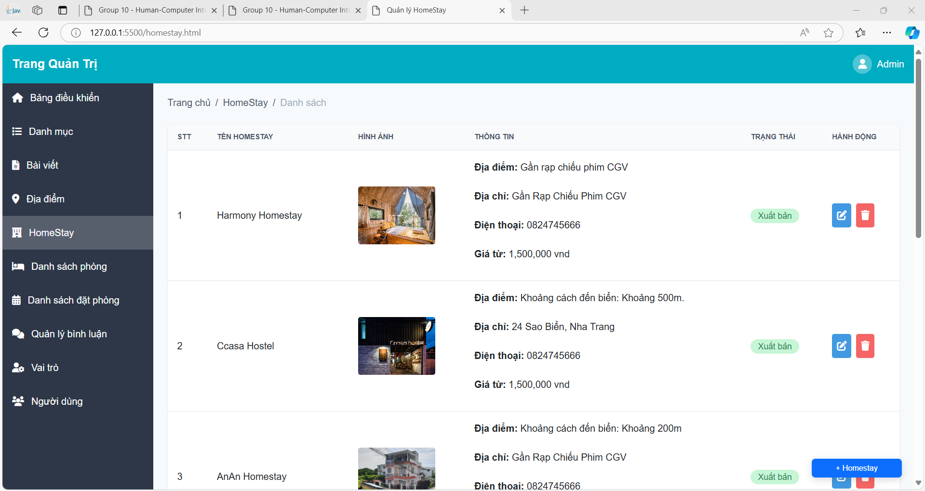Screen dimensions: 925x491
Task: Edit Ccasa Hostel with the pencil button
Action: 841,346
